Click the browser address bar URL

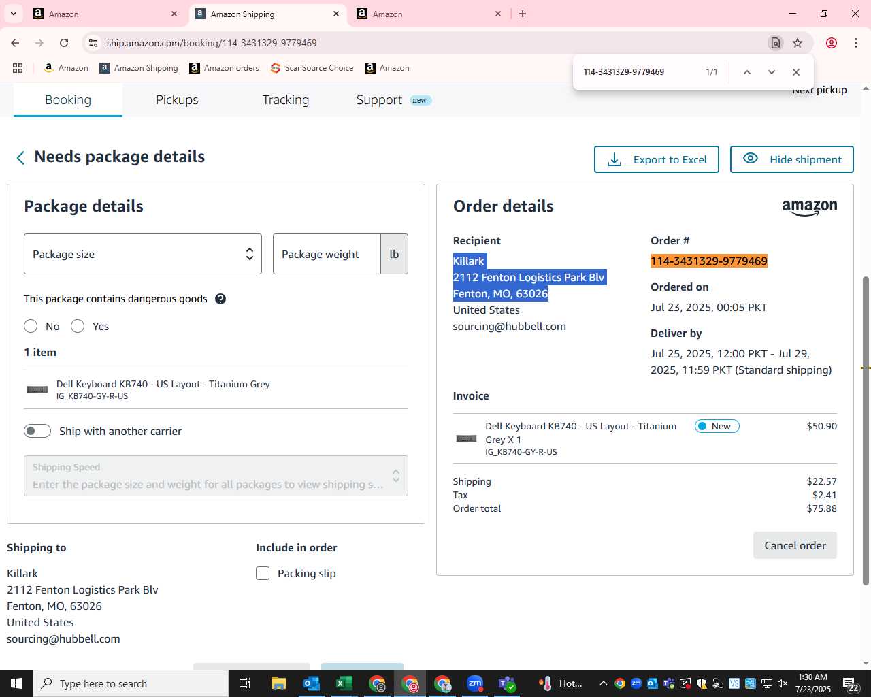pyautogui.click(x=212, y=43)
